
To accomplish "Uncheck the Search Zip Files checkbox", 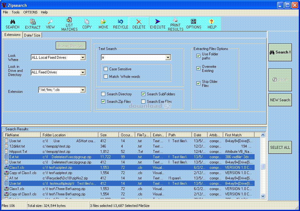I will (x=103, y=101).
